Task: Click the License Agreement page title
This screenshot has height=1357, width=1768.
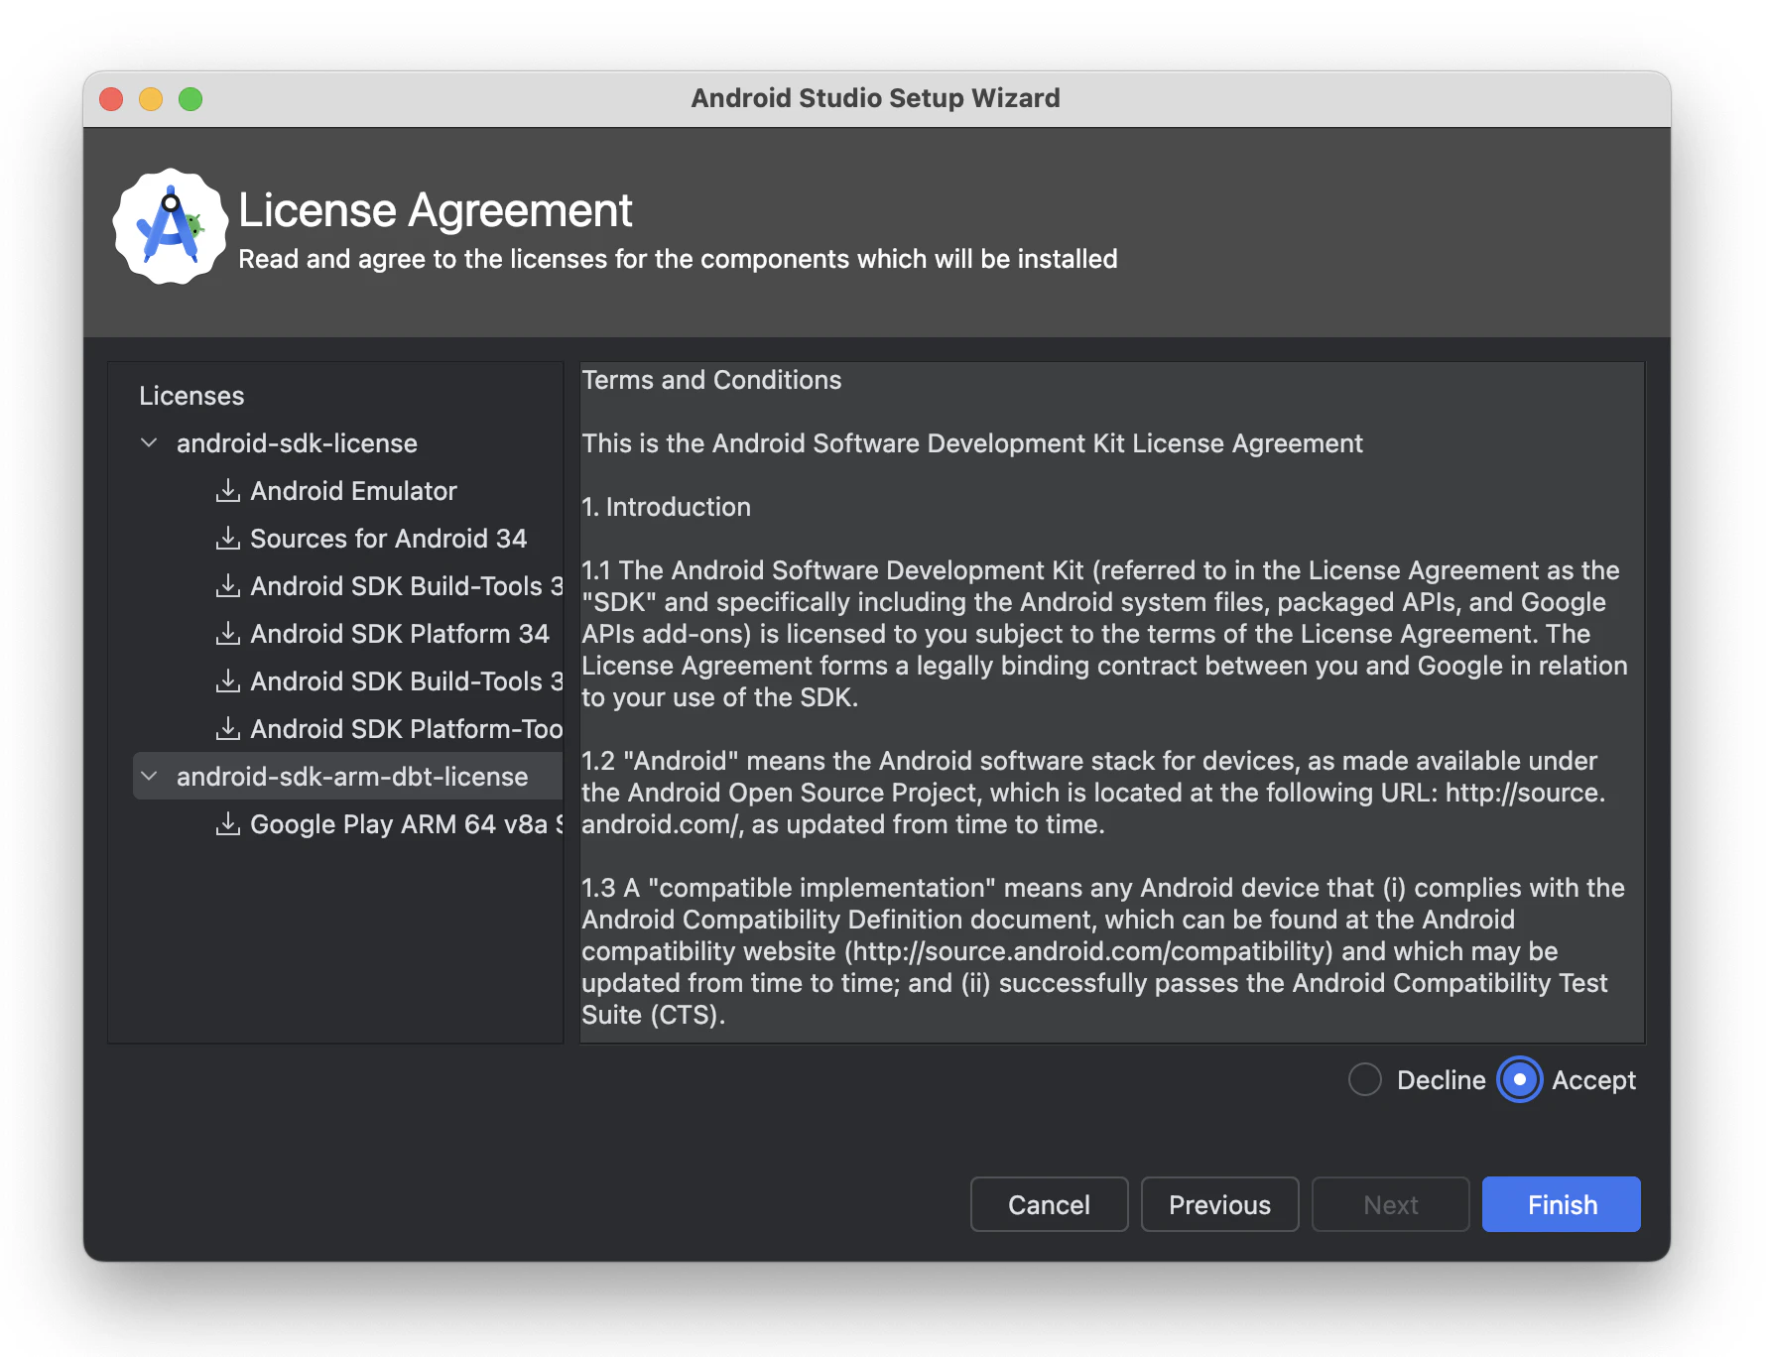Action: coord(436,210)
